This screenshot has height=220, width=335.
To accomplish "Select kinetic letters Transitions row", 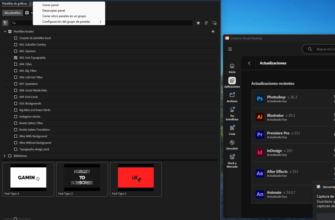I will point(110,130).
